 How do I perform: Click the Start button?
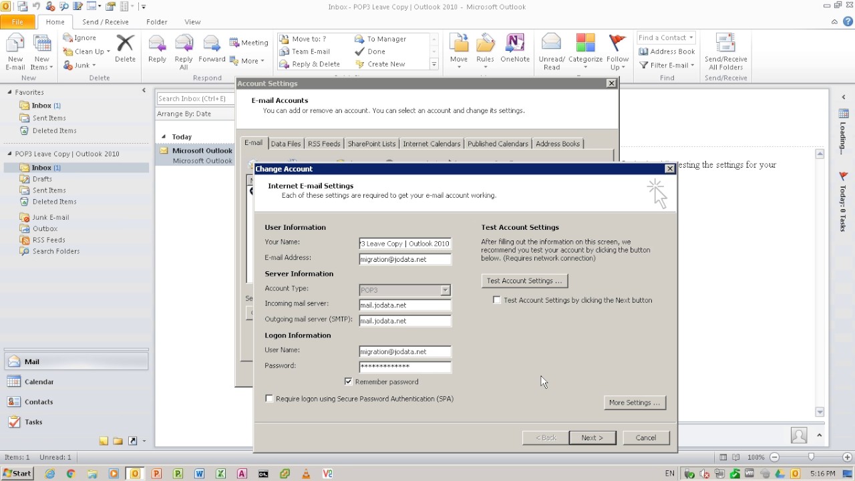[x=17, y=474]
